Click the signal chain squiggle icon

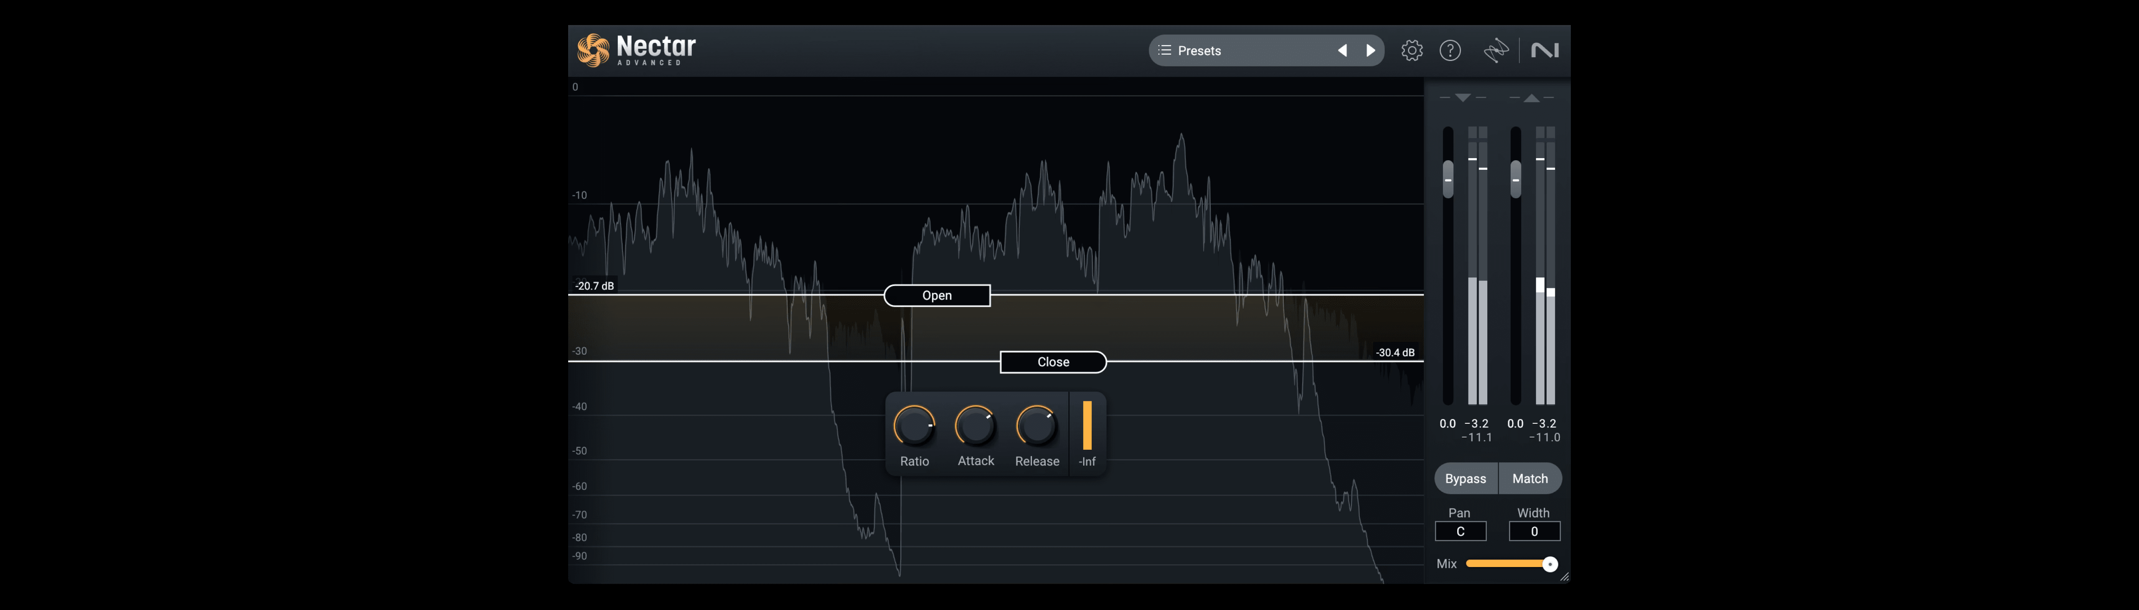click(1496, 50)
